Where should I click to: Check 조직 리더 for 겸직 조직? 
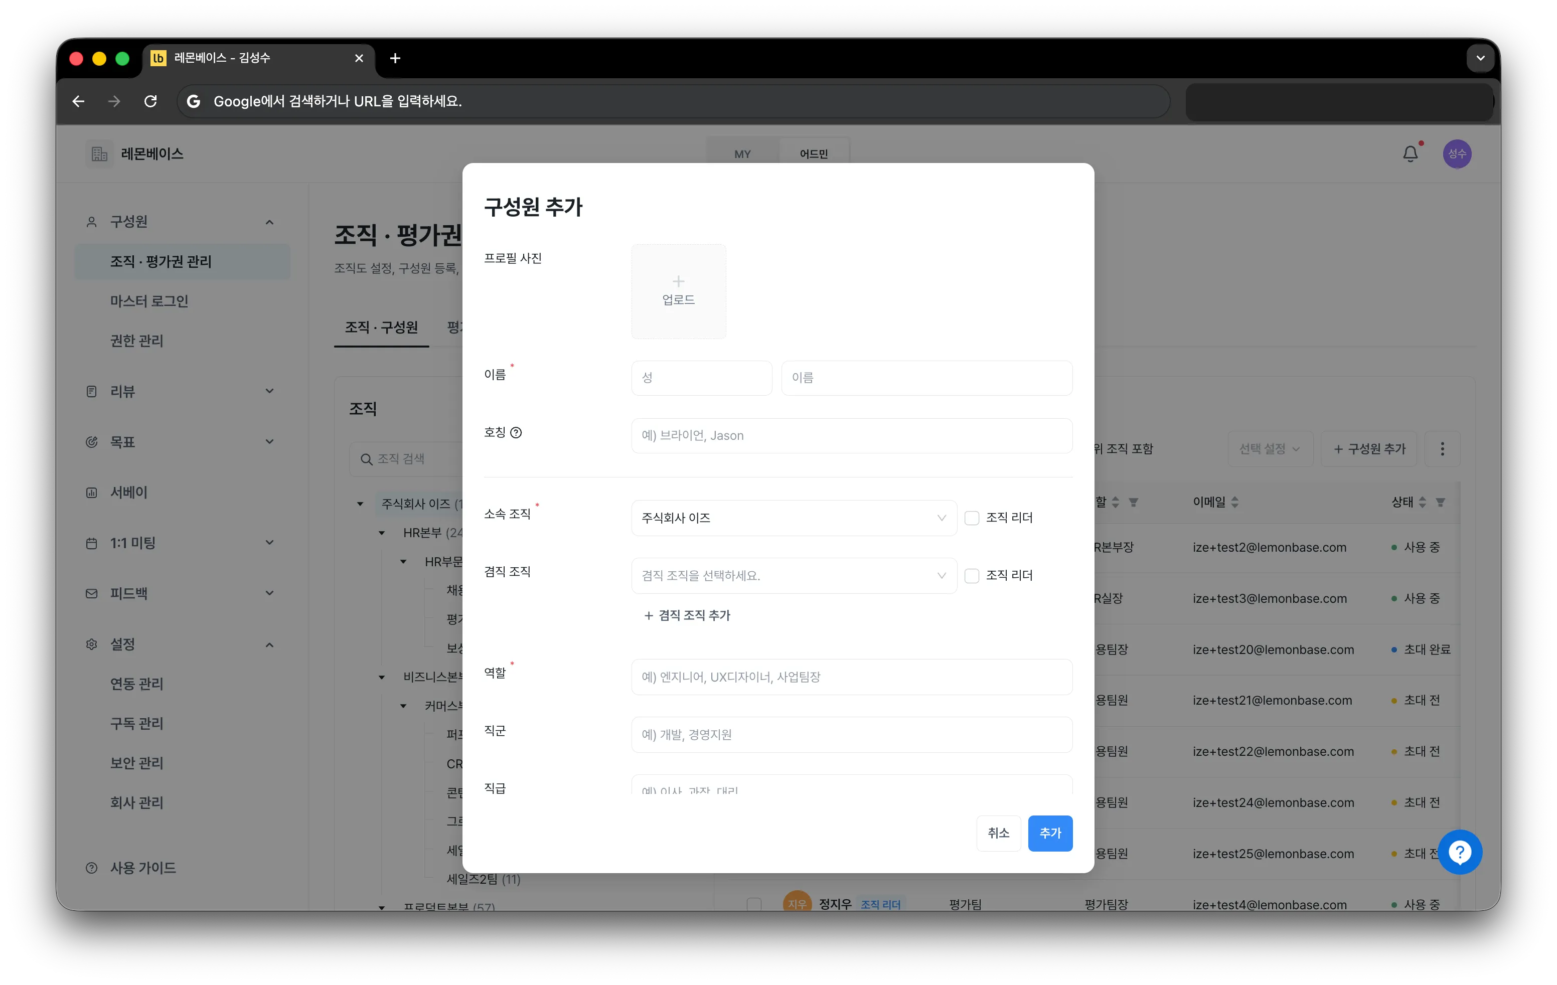[x=972, y=575]
